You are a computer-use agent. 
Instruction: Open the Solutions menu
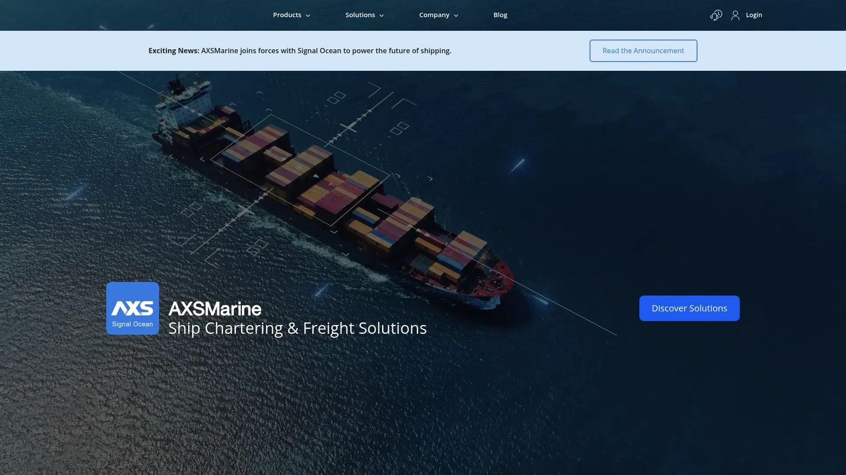[x=360, y=15]
